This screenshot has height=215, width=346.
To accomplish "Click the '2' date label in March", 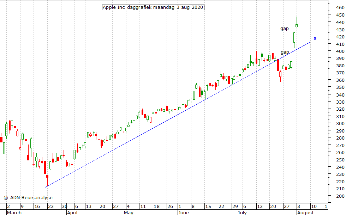I will (8, 207).
